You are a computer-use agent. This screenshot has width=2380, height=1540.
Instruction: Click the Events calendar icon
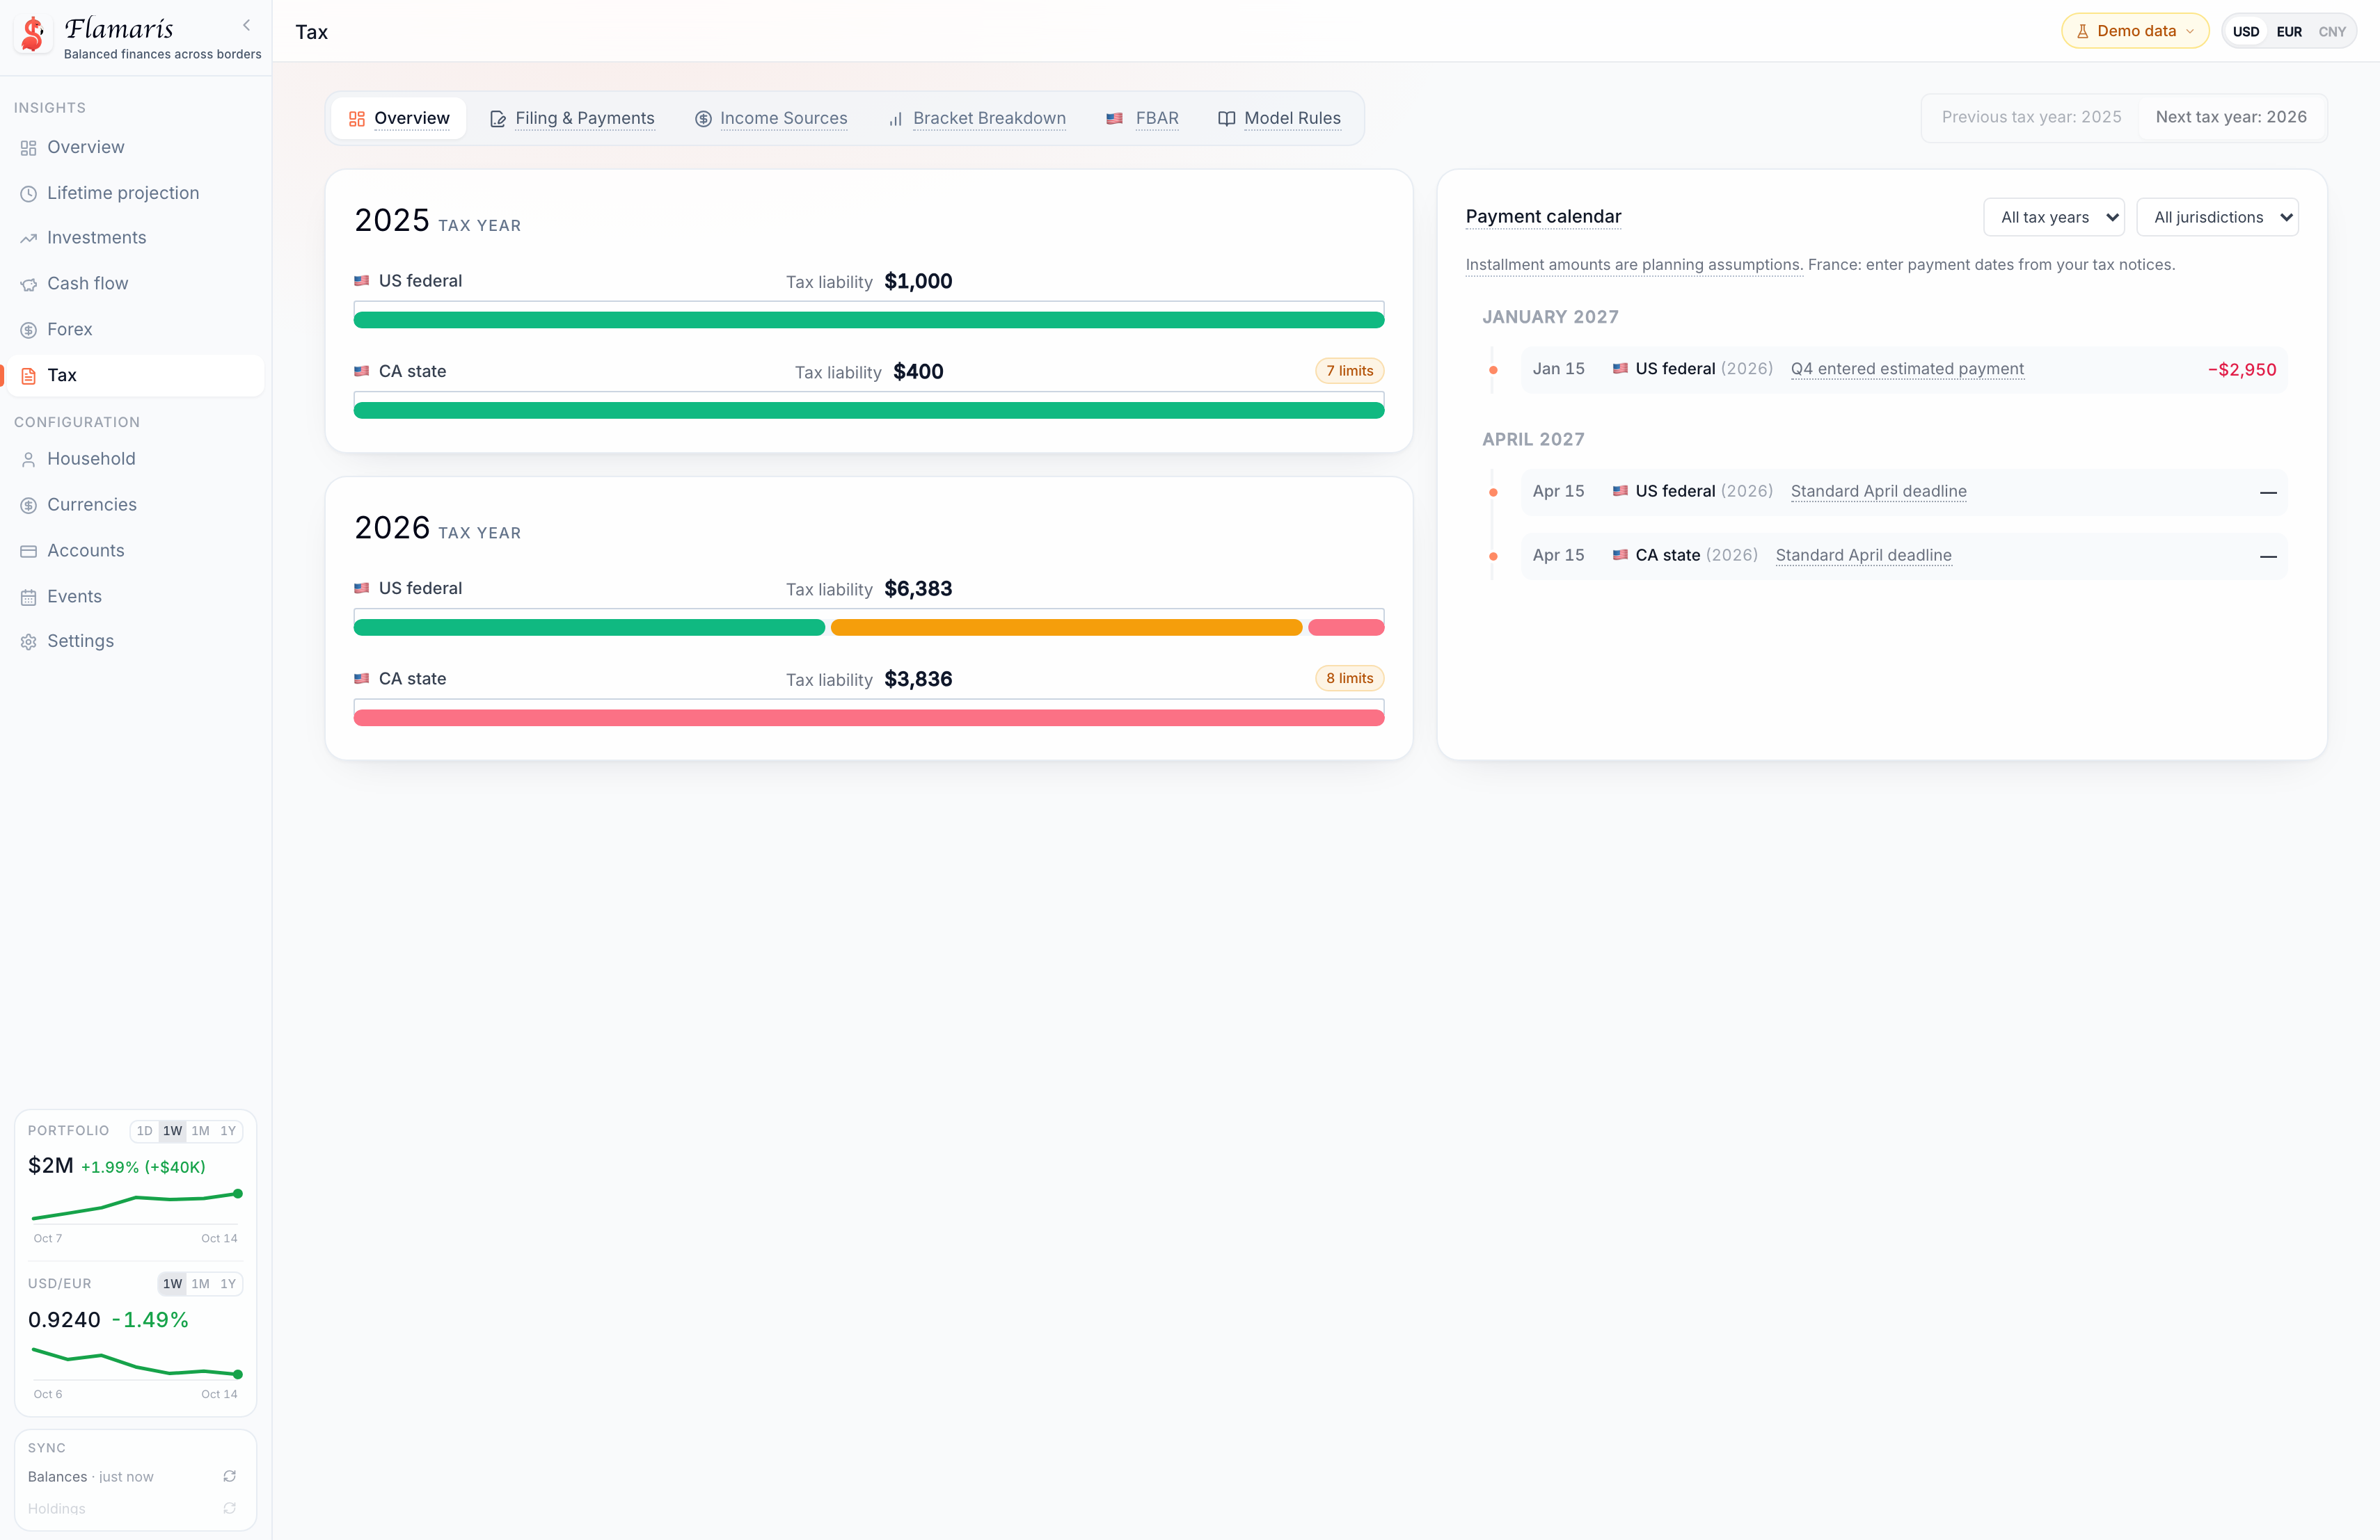pyautogui.click(x=28, y=597)
